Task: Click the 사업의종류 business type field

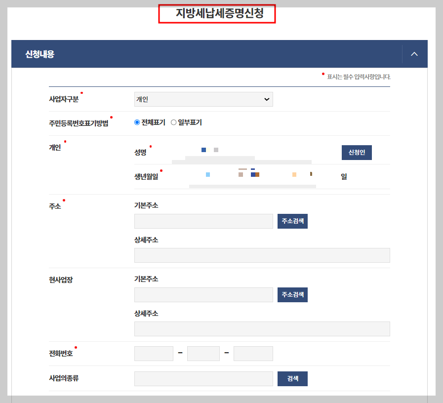Action: coord(203,378)
